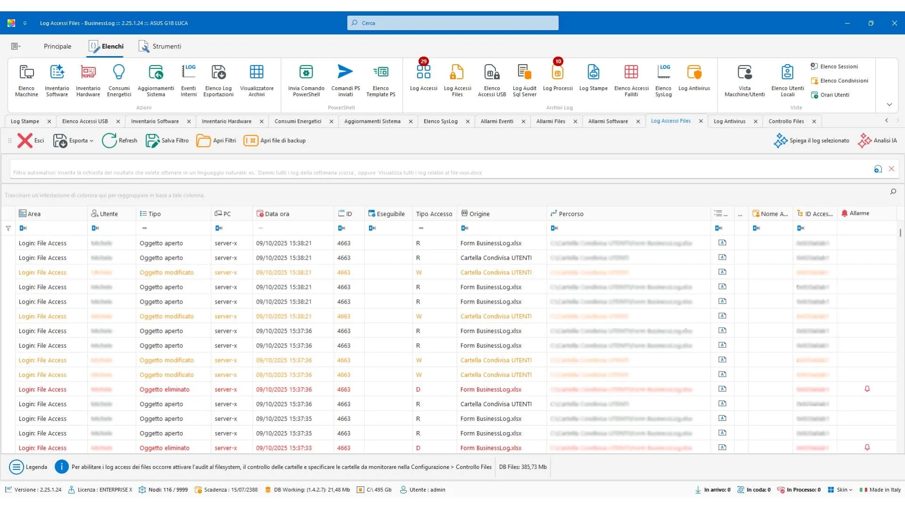Open Log Antivirus ribbon icon

tap(694, 78)
